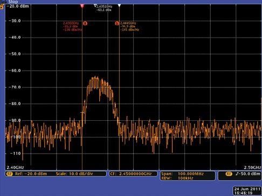This screenshot has height=196, width=262.
Task: Click the -80.0 vertical scale label
Action: tap(15, 104)
